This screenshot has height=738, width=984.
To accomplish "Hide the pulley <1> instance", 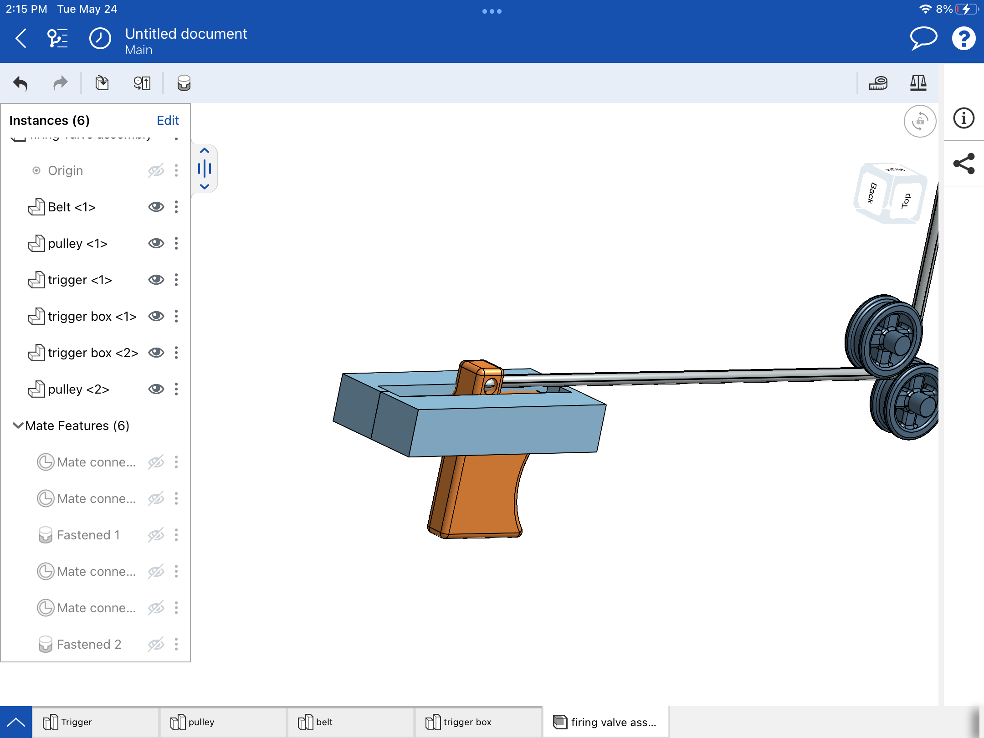I will [x=156, y=243].
